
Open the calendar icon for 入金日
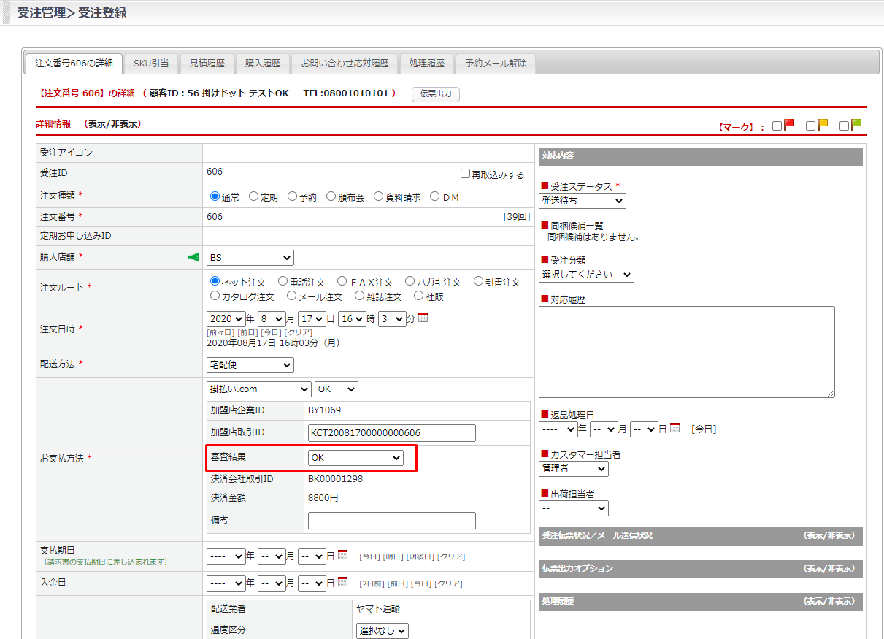pos(343,583)
